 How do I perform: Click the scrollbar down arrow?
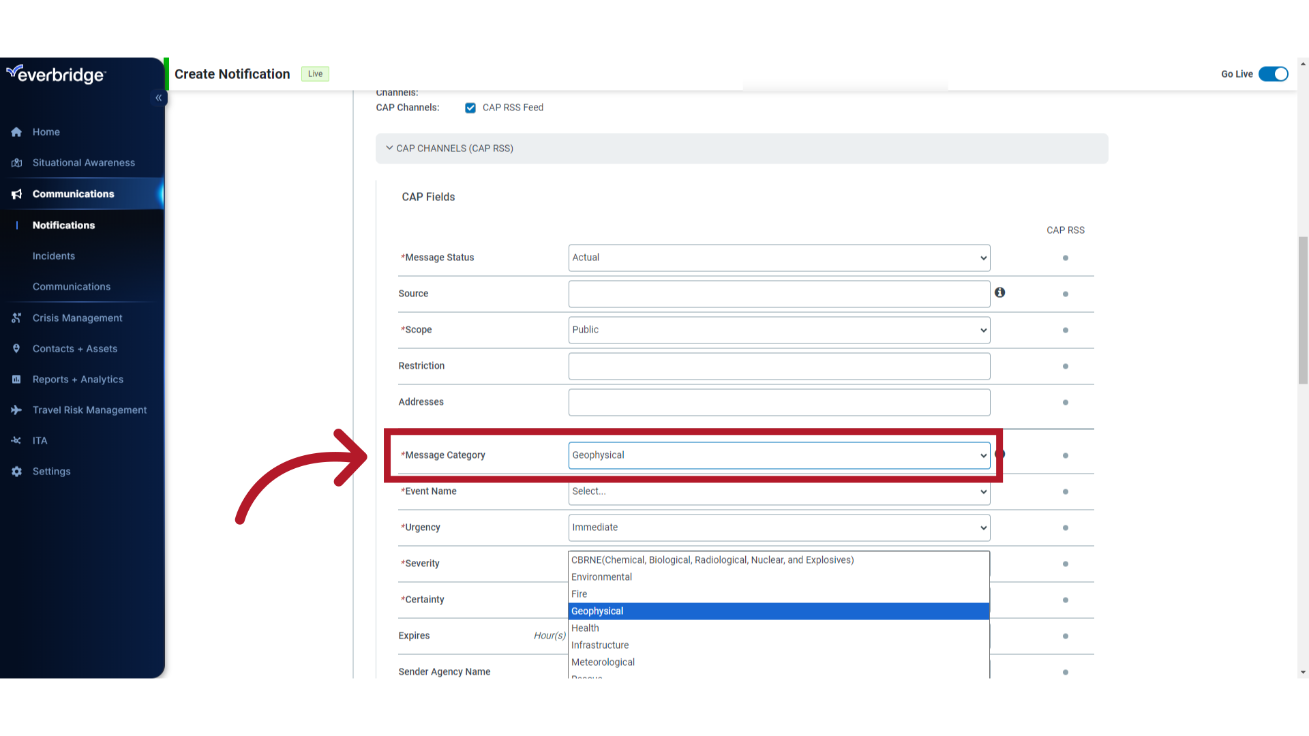pos(1303,673)
